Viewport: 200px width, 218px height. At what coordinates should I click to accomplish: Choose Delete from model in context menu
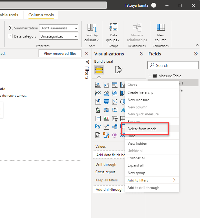tap(152, 129)
